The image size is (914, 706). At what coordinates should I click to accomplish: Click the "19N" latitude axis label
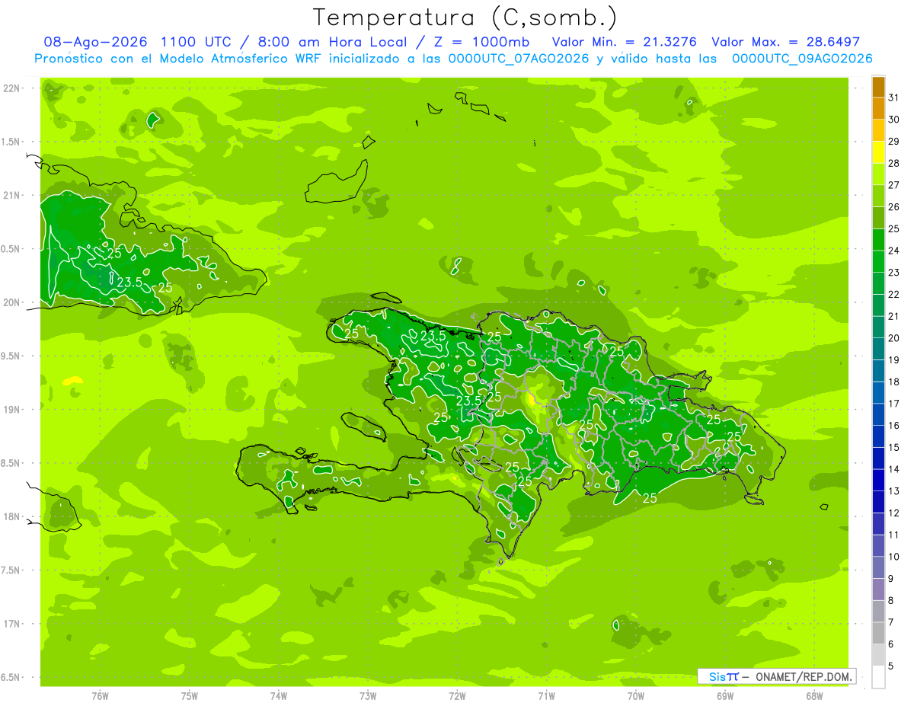pos(12,409)
